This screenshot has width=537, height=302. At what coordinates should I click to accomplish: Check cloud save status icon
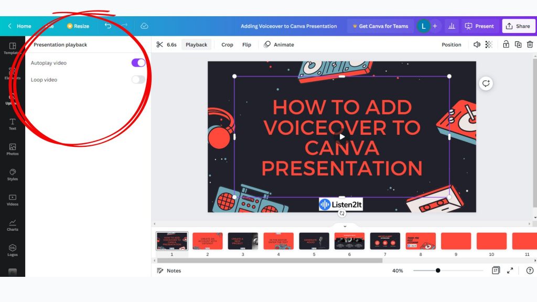click(144, 26)
